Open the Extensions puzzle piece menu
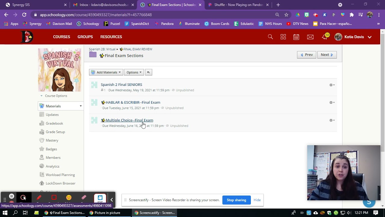385x217 pixels. tap(352, 14)
